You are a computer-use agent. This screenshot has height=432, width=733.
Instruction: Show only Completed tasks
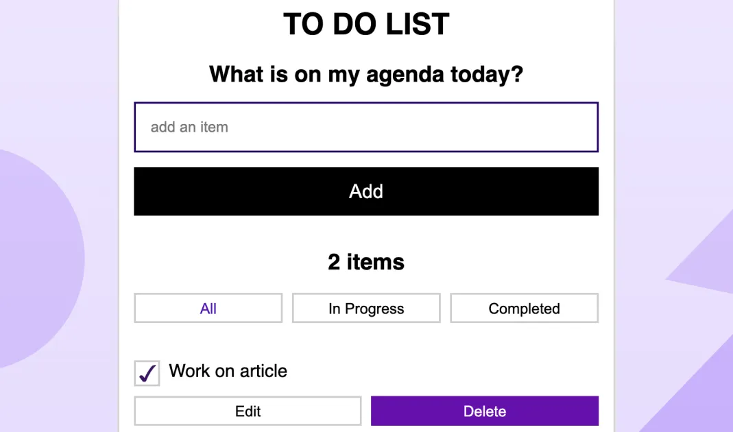pos(524,309)
